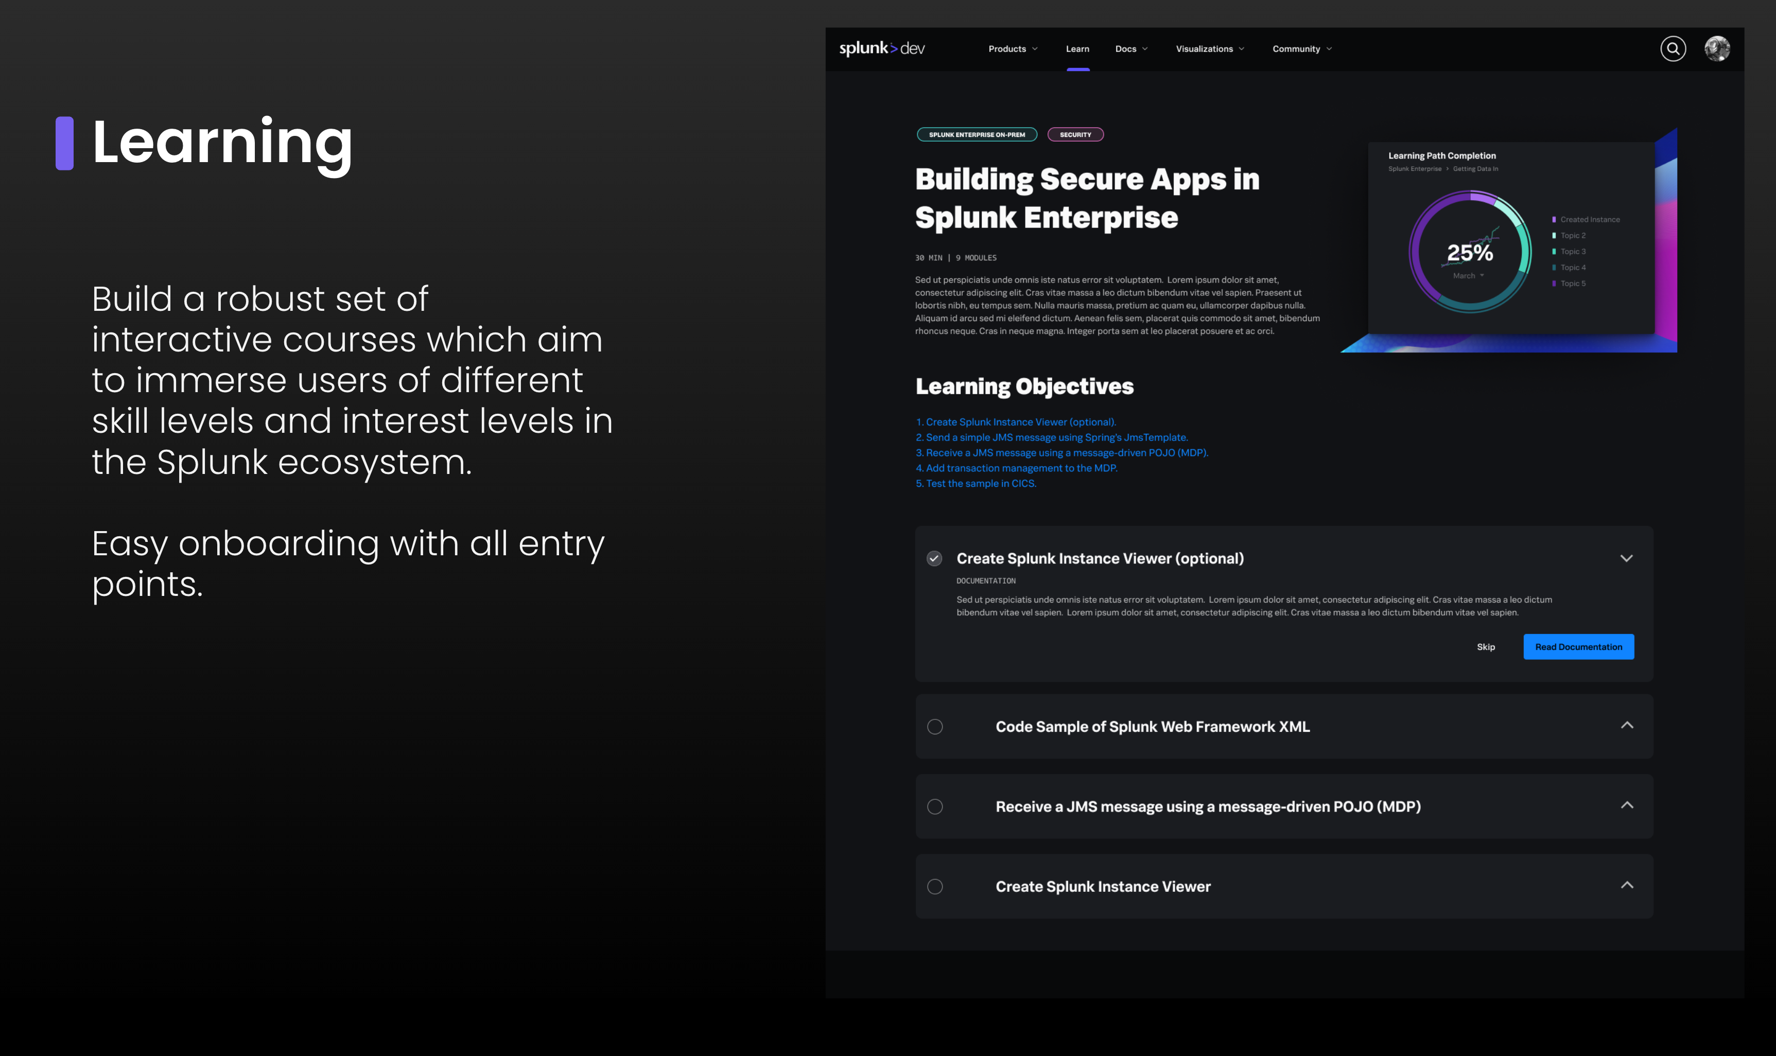Expand Receive a JMS message module chevron
The image size is (1776, 1056).
point(1627,805)
